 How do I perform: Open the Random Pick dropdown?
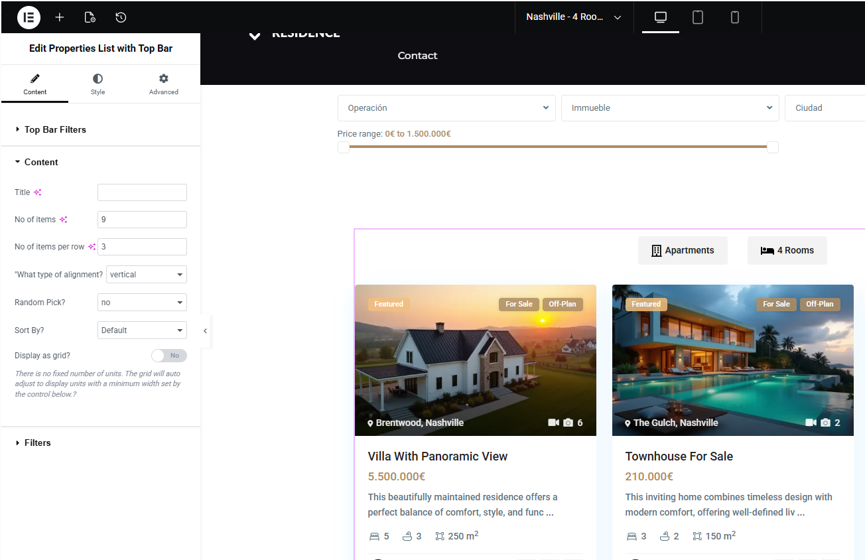(x=142, y=303)
